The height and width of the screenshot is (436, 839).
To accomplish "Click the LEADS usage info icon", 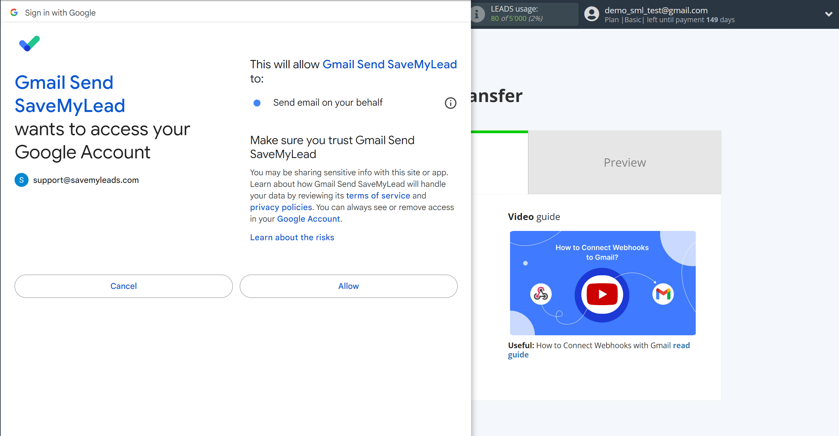I will pos(477,14).
